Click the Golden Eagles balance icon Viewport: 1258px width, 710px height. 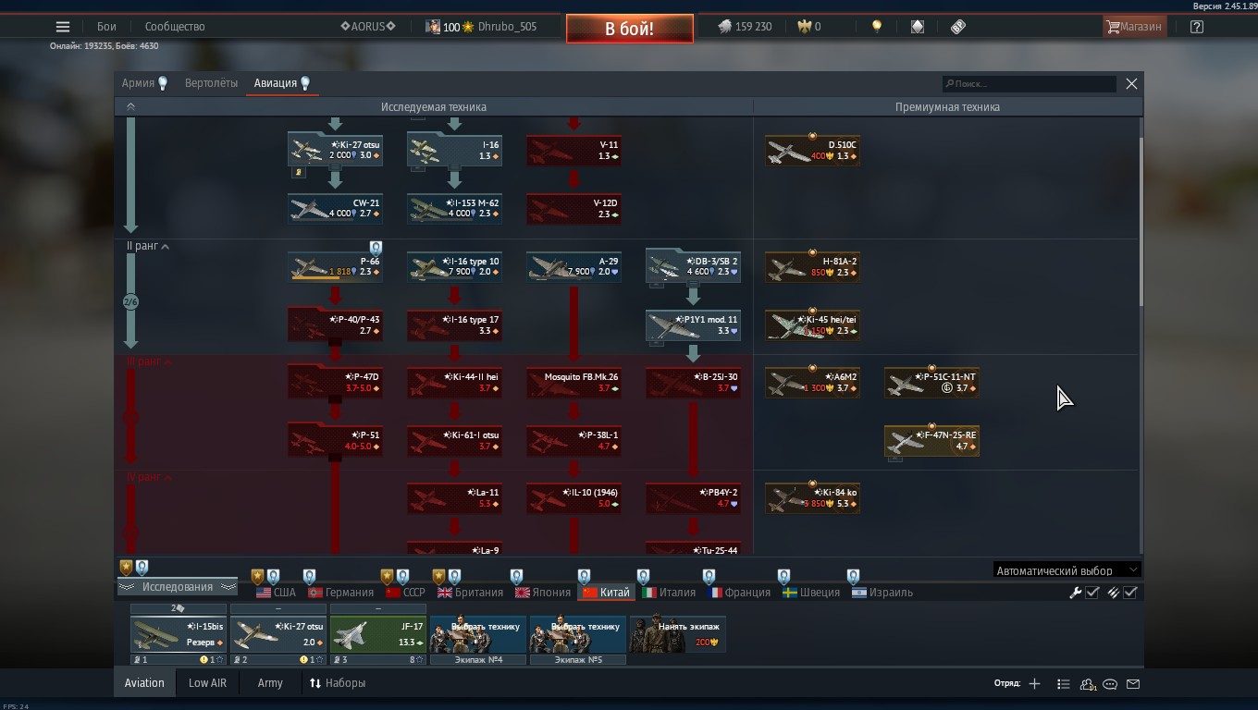803,27
